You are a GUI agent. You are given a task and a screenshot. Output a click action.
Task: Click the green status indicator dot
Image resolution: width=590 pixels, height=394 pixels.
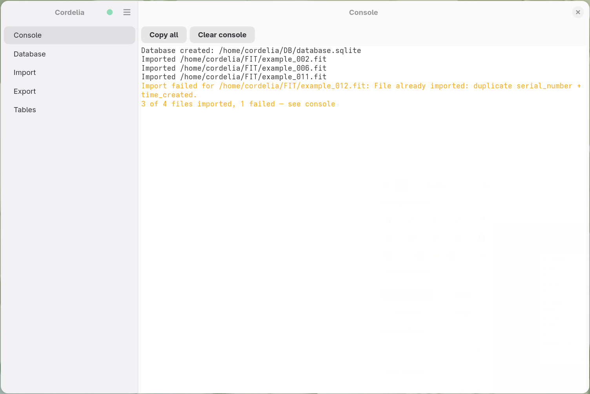coord(110,12)
